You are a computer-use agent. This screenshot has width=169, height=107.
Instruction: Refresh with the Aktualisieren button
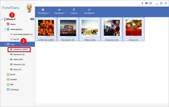tap(89, 11)
